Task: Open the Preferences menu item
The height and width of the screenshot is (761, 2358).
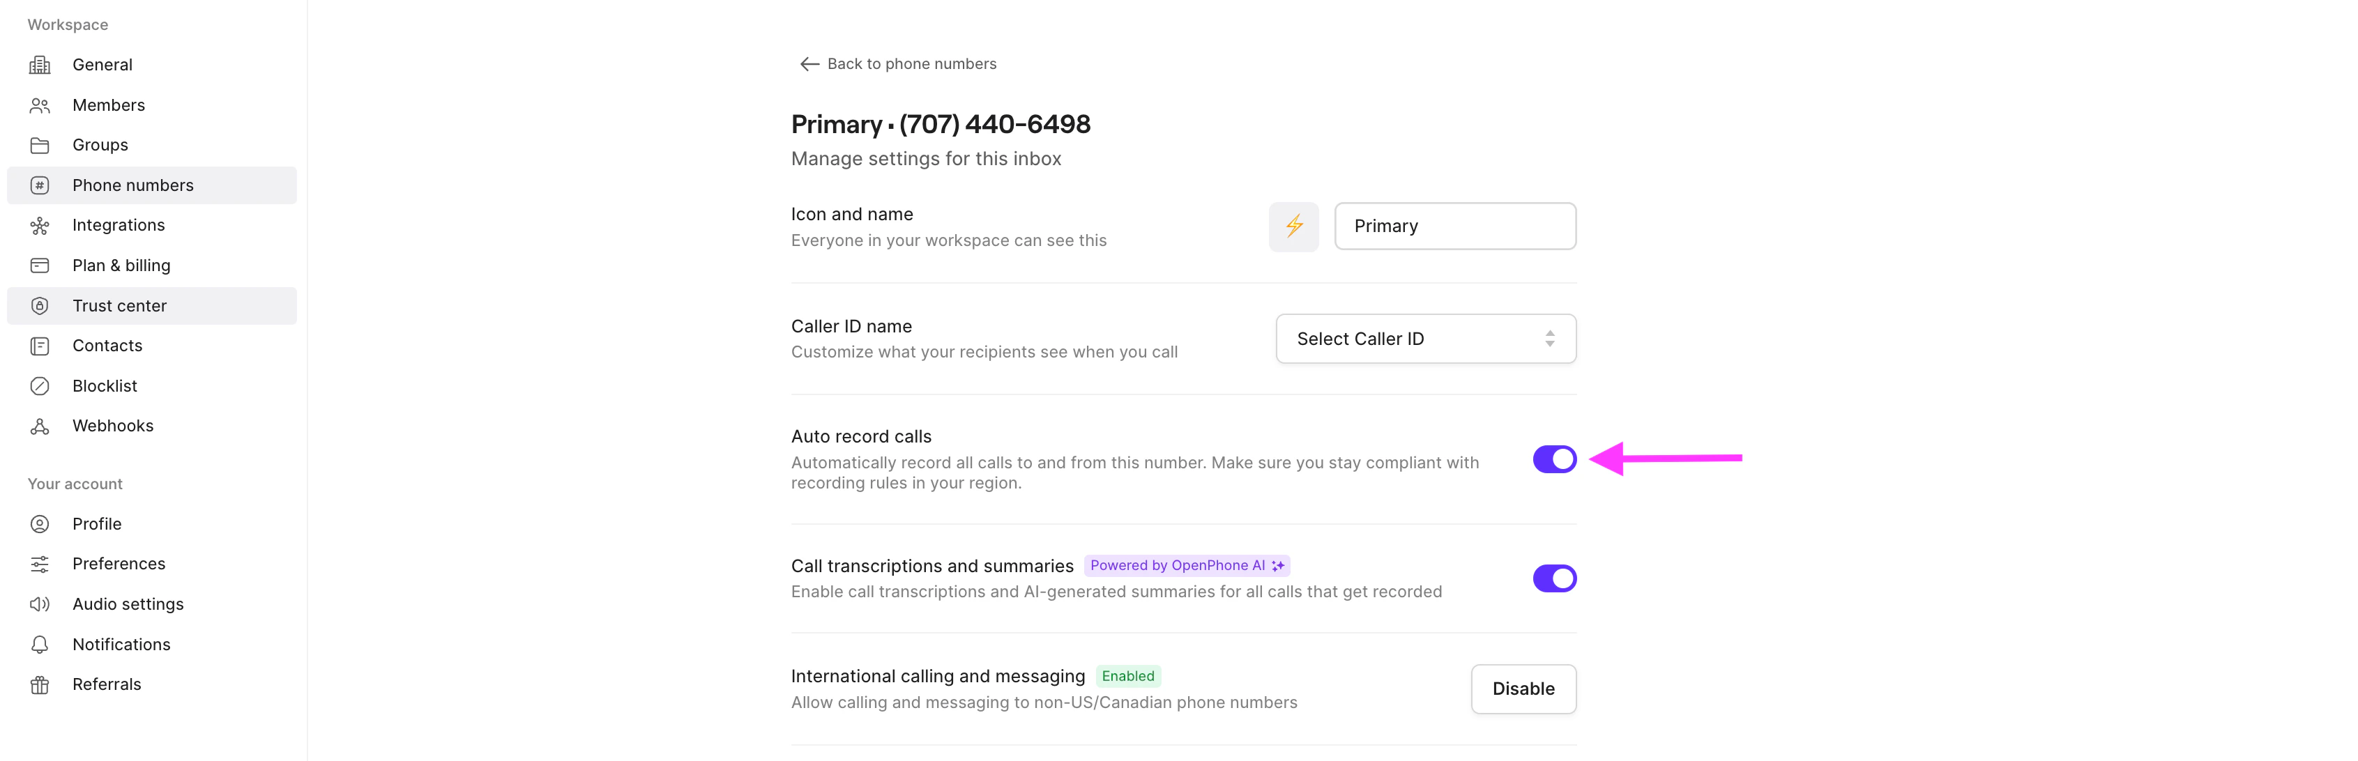Action: click(119, 563)
